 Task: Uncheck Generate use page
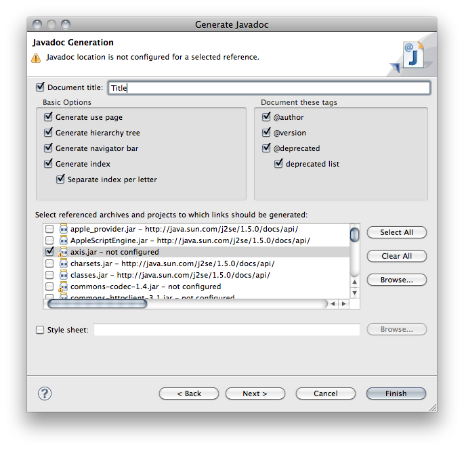tap(48, 116)
